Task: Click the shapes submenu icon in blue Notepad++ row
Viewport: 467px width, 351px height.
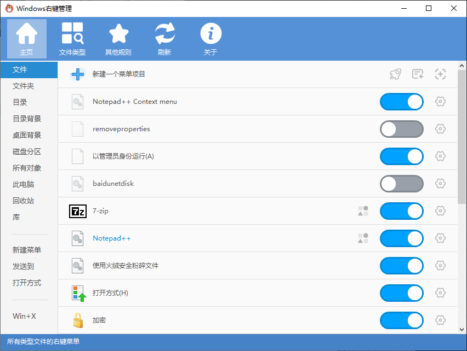Action: click(363, 238)
